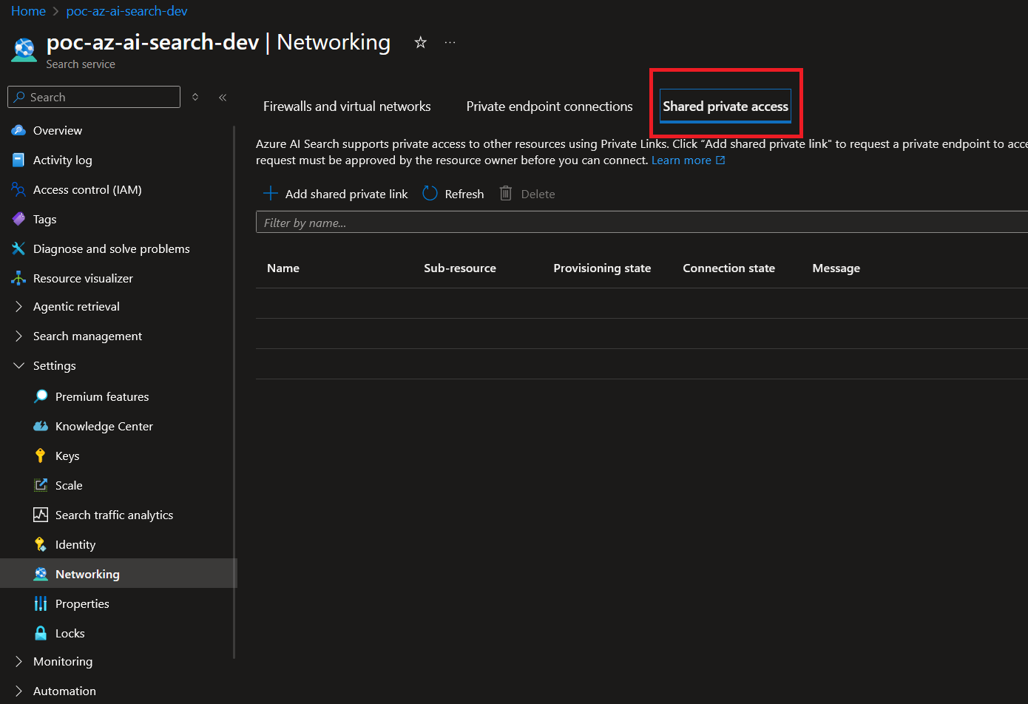Open the Keys settings page

(x=67, y=456)
